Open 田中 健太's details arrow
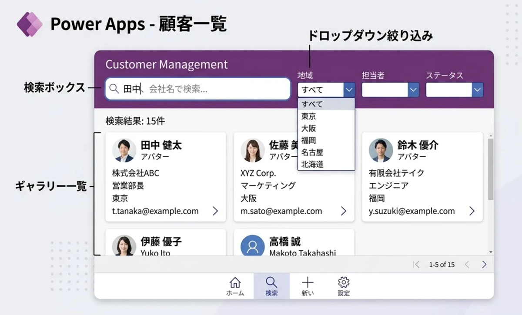522x315 pixels. pyautogui.click(x=215, y=211)
